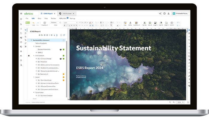
Task: Toggle underline text formatting
Action: pos(70,26)
